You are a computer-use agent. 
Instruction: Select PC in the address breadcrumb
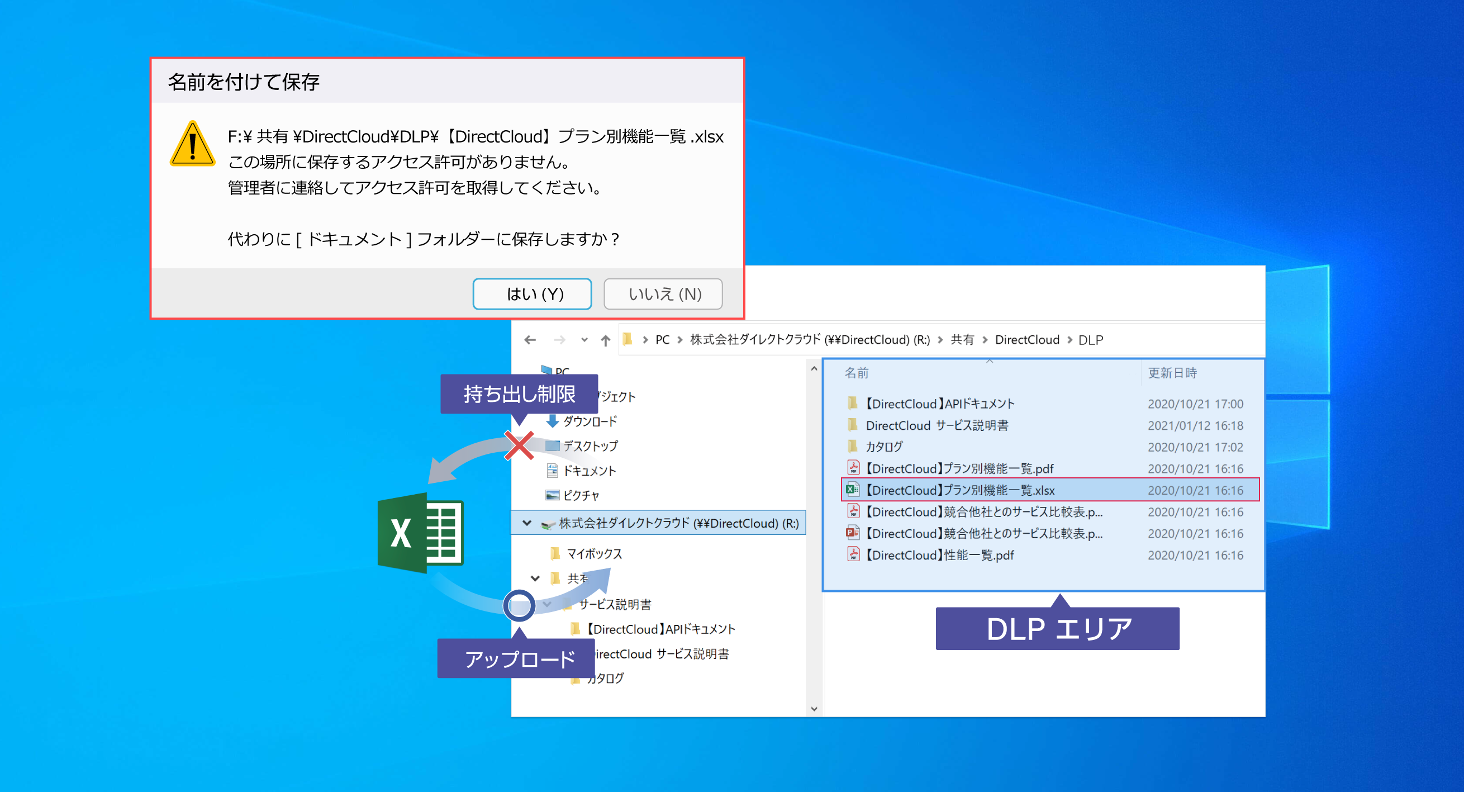(x=663, y=340)
